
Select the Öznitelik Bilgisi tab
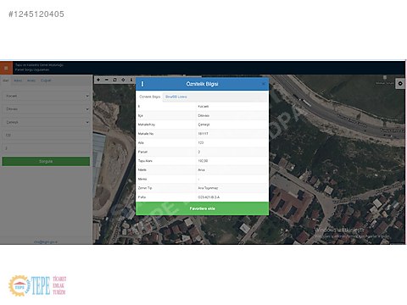(x=150, y=97)
